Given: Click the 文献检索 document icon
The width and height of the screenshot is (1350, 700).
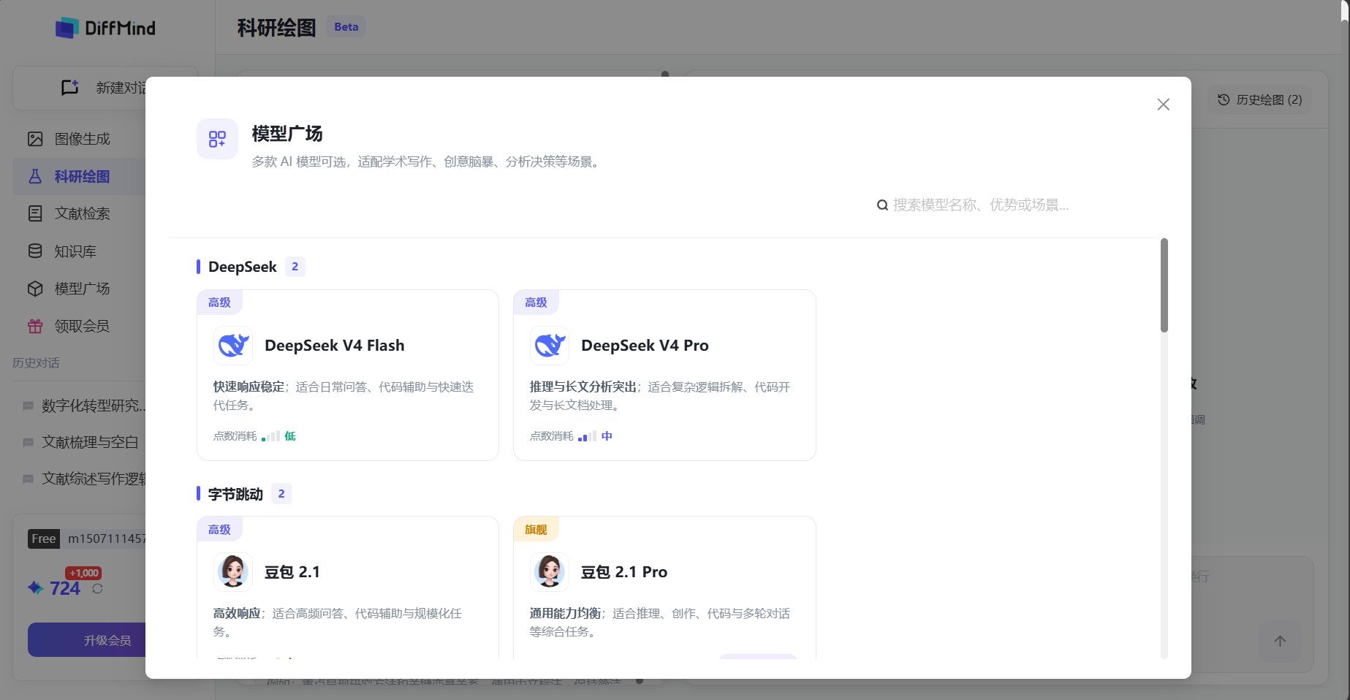Looking at the screenshot, I should [x=35, y=213].
